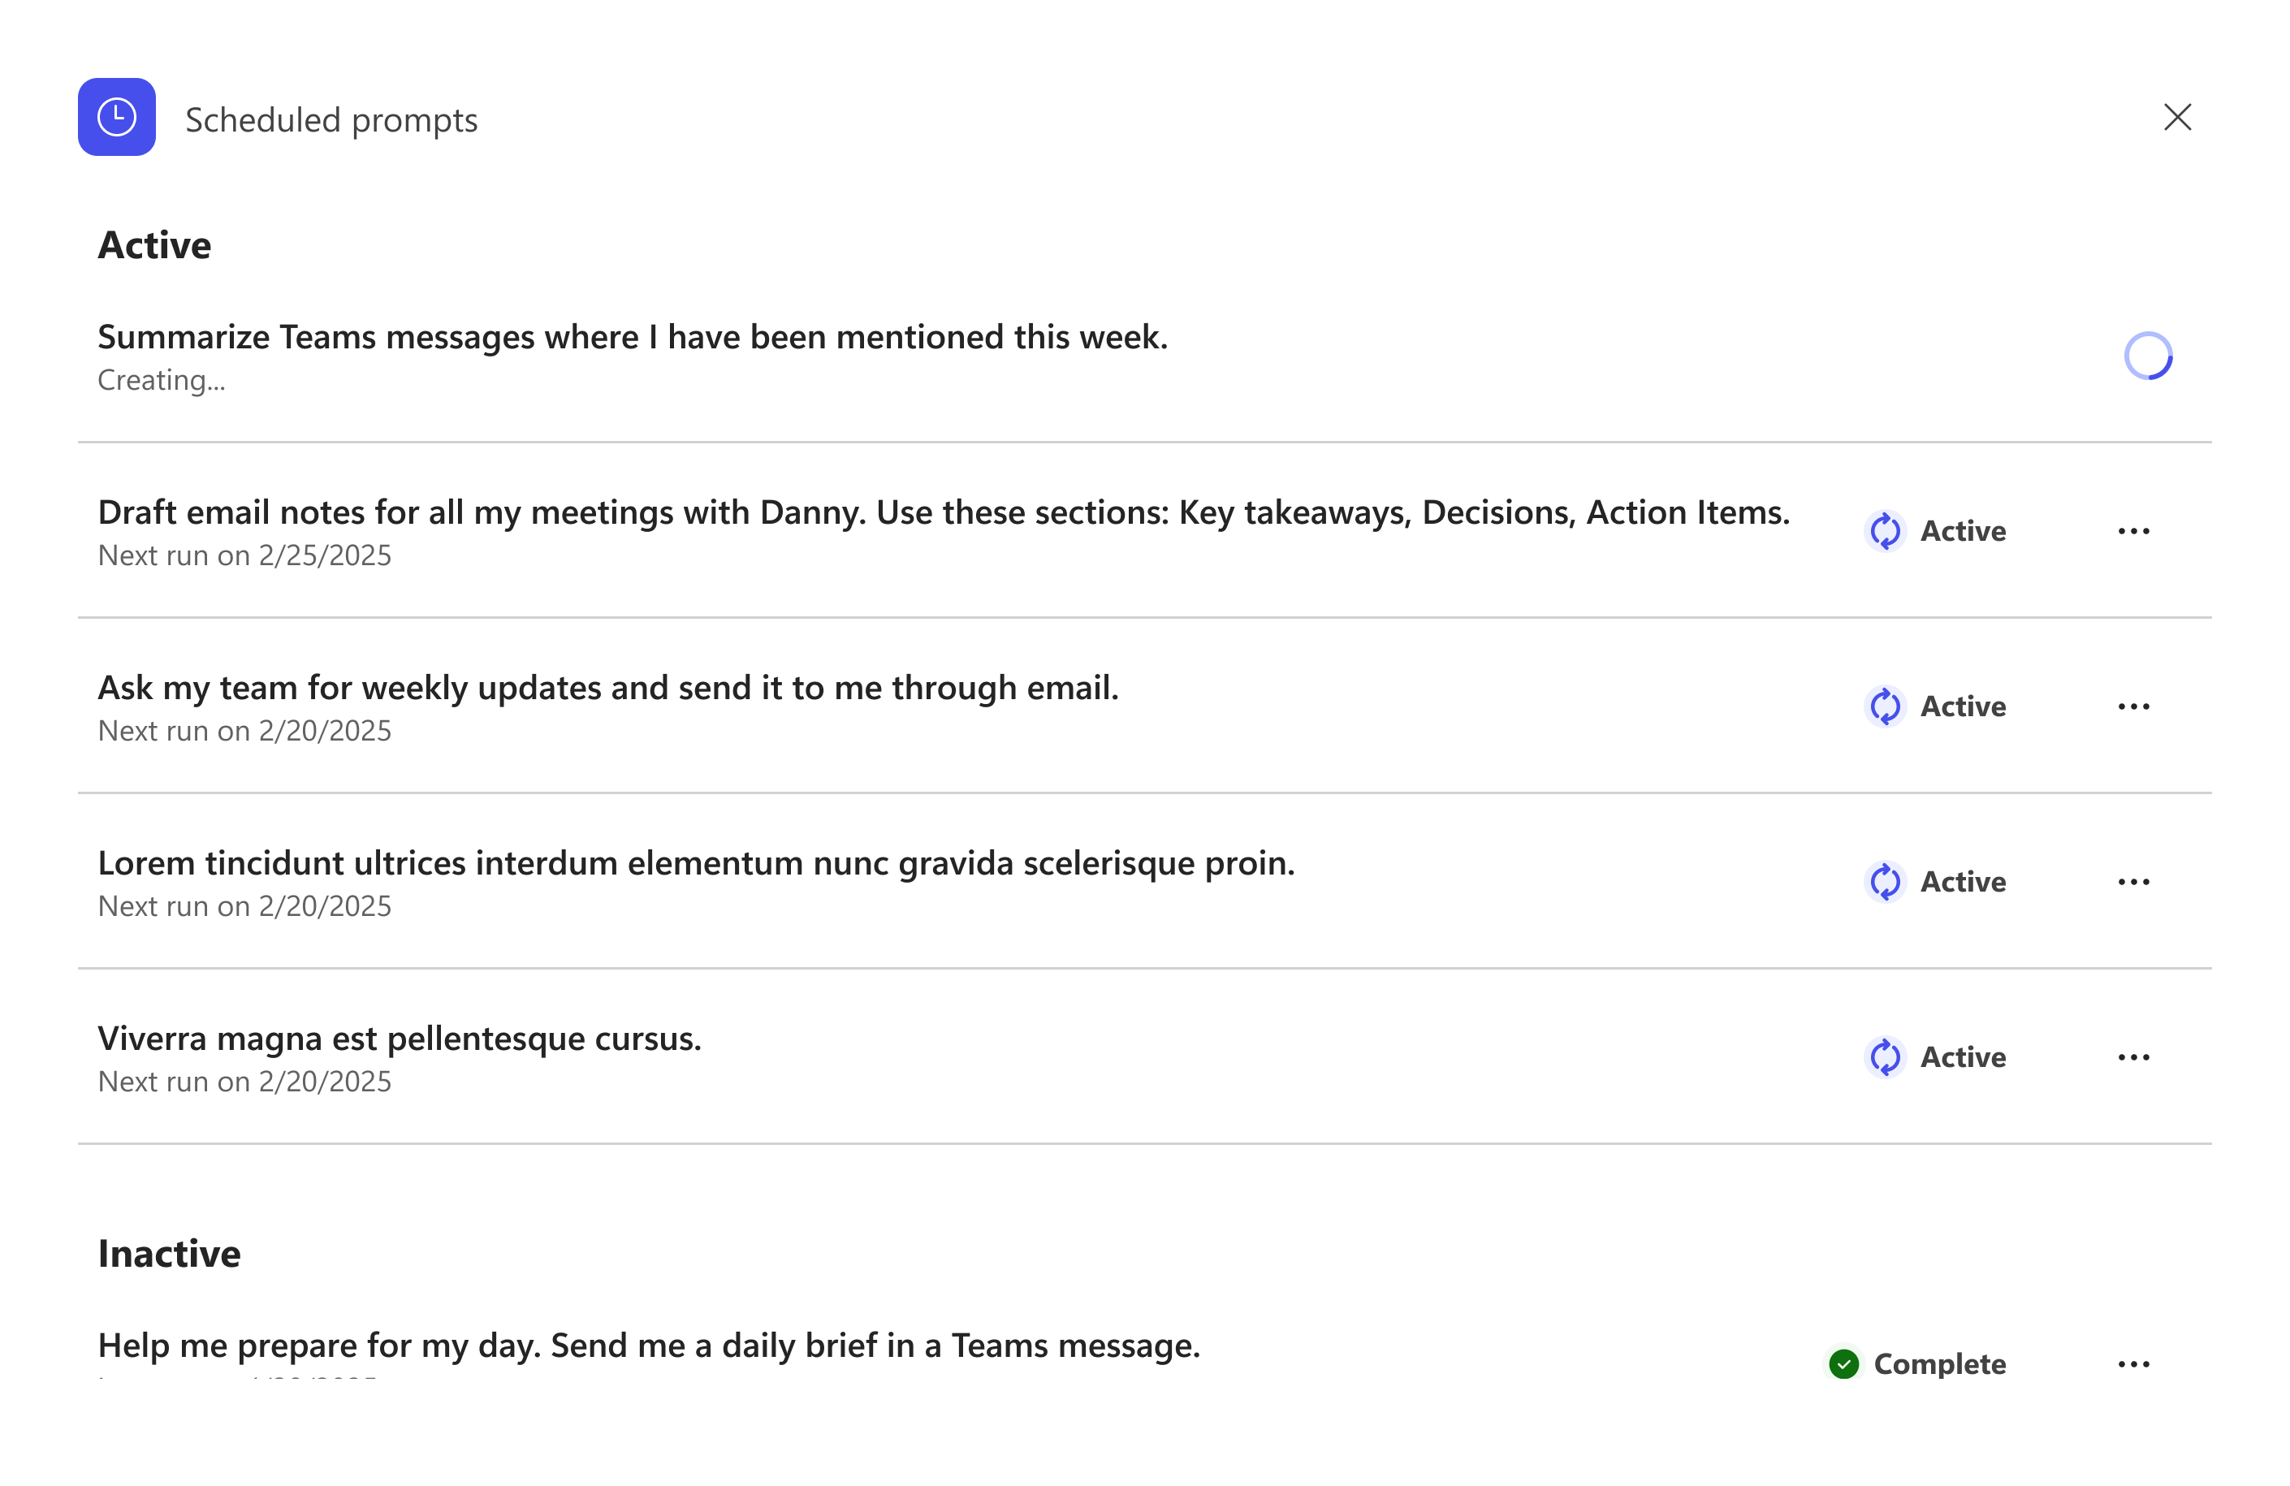Click the recurring icon on Lorem tincidunt row
This screenshot has height=1486, width=2290.
coord(1885,882)
